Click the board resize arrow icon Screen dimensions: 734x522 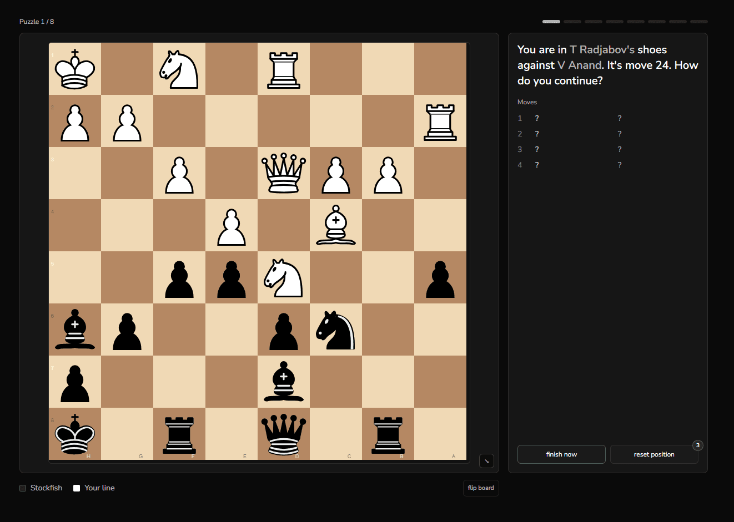pyautogui.click(x=486, y=461)
